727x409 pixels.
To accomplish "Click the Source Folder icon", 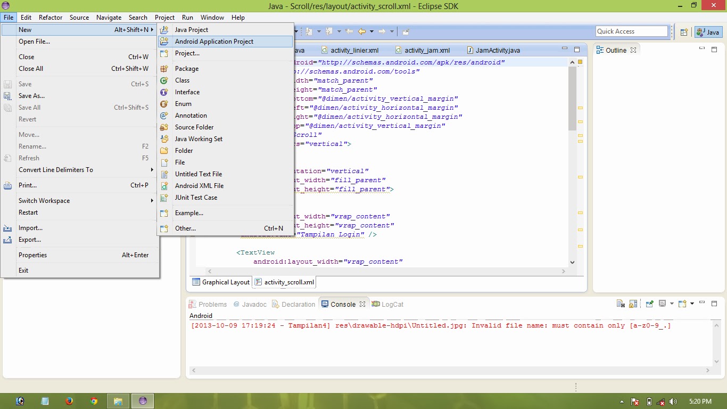I will tap(164, 127).
